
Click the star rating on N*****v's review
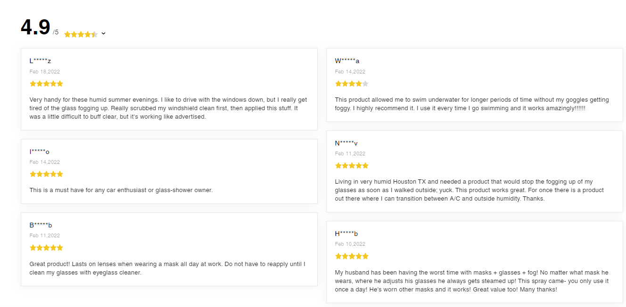352,166
